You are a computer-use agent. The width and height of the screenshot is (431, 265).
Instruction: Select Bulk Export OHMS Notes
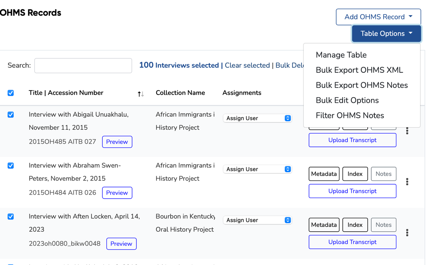tap(362, 85)
